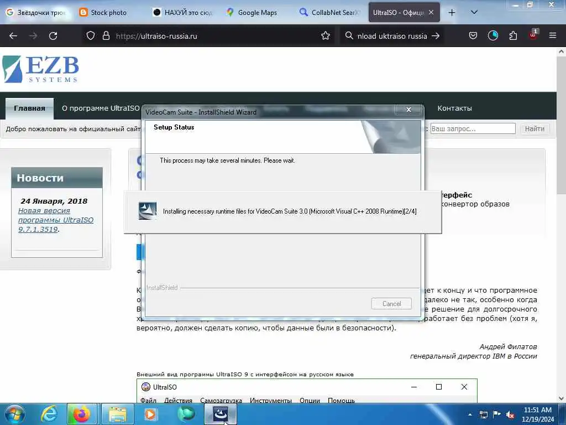Click the EZB Systems logo
The height and width of the screenshot is (425, 566).
[40, 69]
